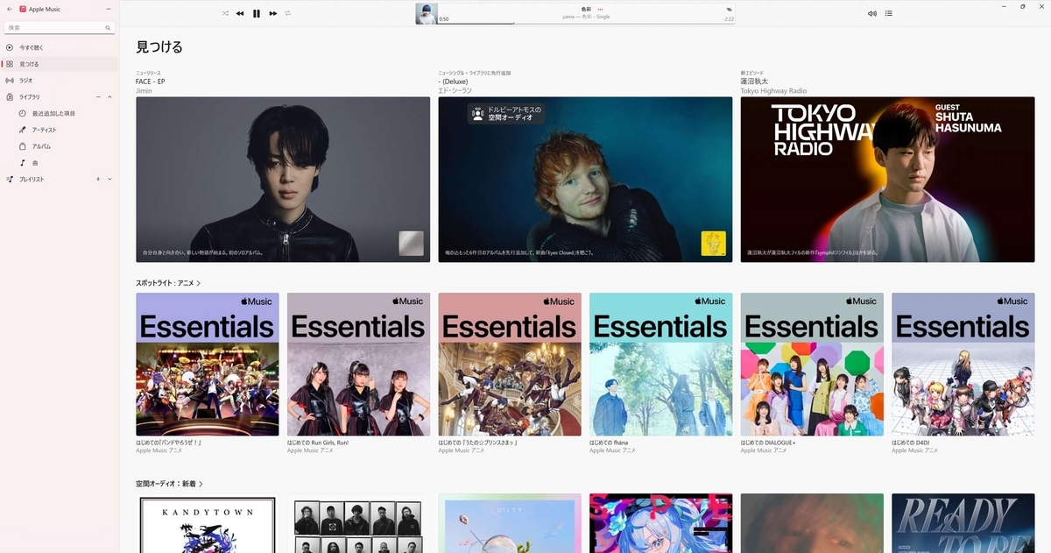Open the ライブラリ section
Viewport: 1051px width, 553px height.
tap(30, 96)
